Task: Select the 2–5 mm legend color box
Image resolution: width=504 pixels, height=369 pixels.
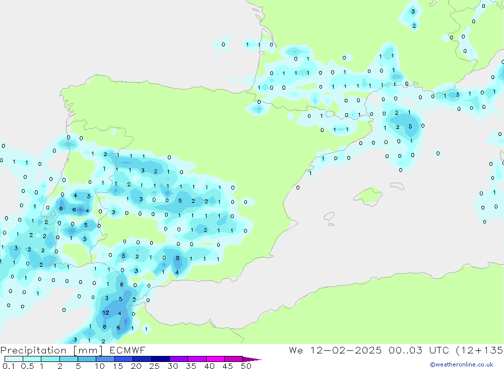Action: (69, 359)
